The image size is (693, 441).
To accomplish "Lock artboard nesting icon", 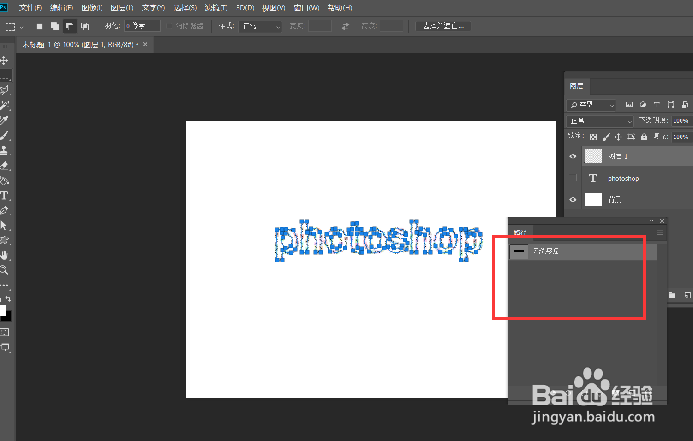I will pyautogui.click(x=631, y=137).
